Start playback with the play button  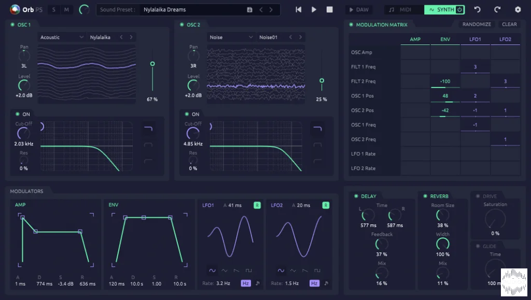point(314,9)
